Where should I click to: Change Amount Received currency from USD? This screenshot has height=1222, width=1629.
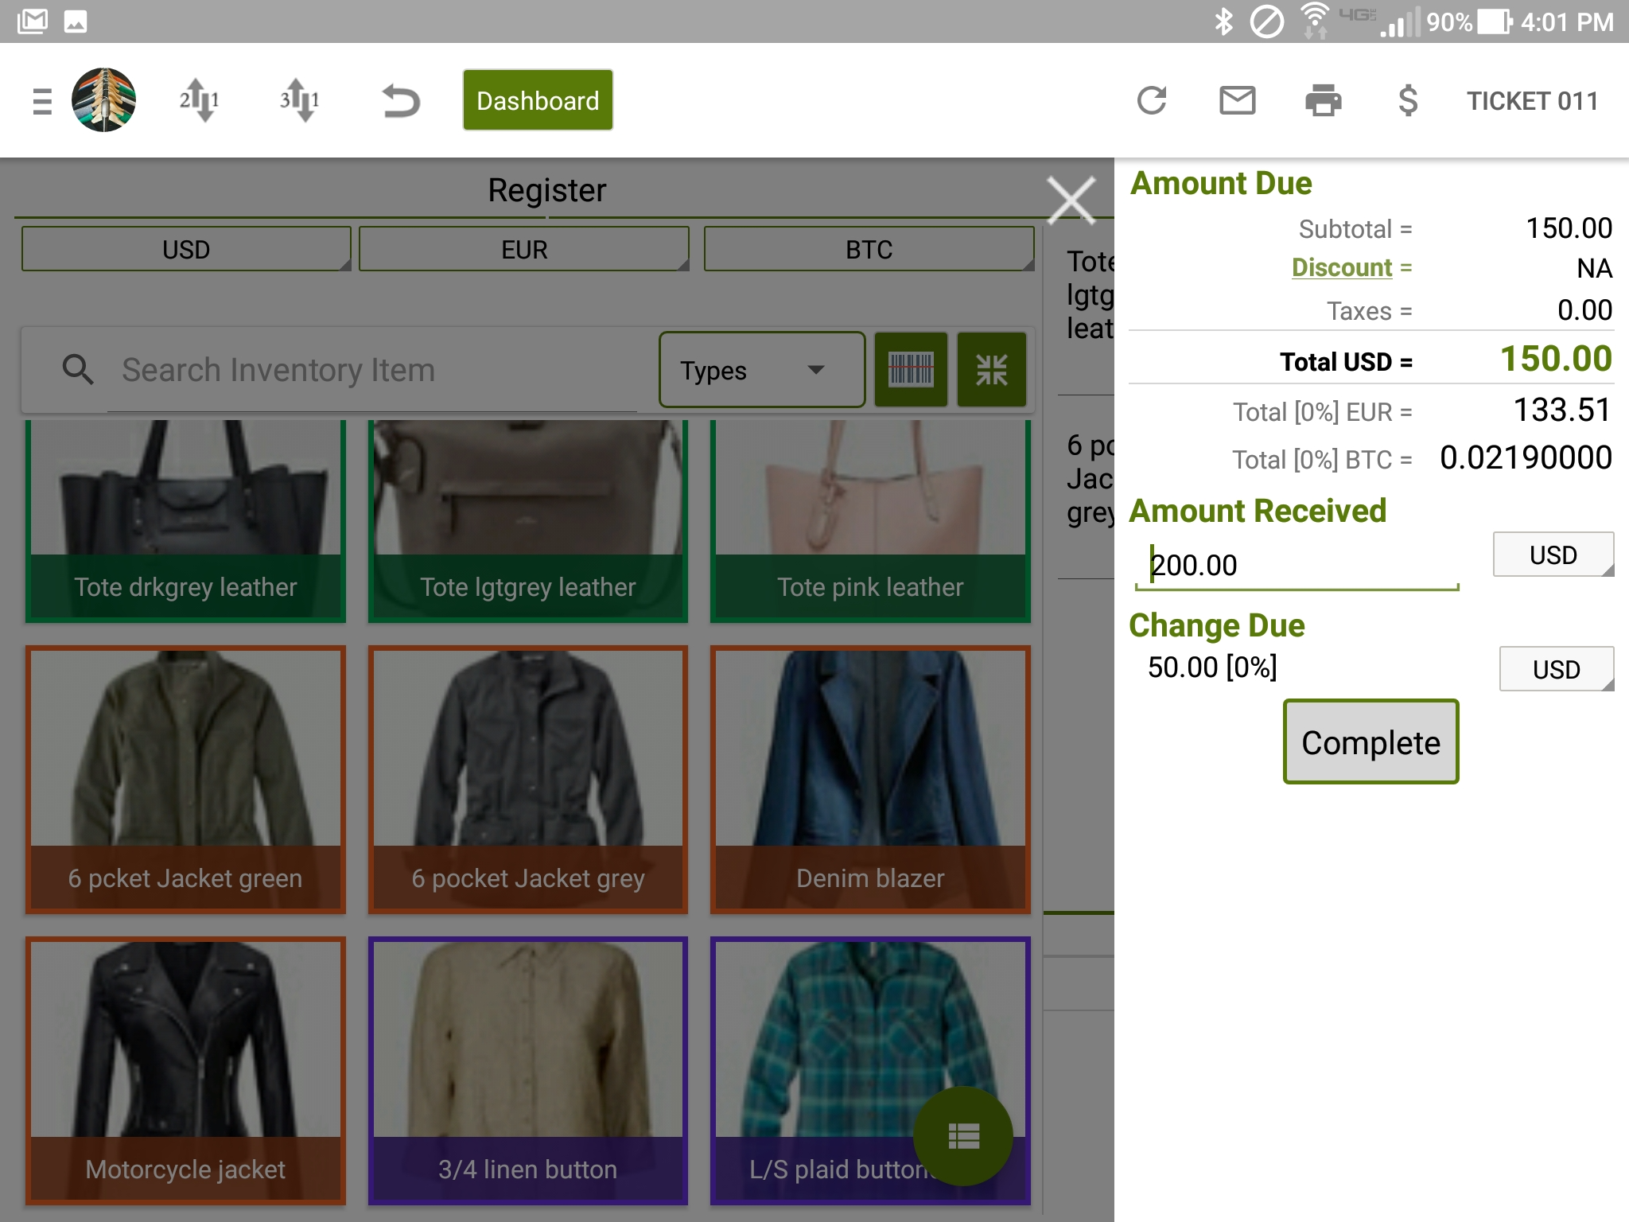(1553, 555)
